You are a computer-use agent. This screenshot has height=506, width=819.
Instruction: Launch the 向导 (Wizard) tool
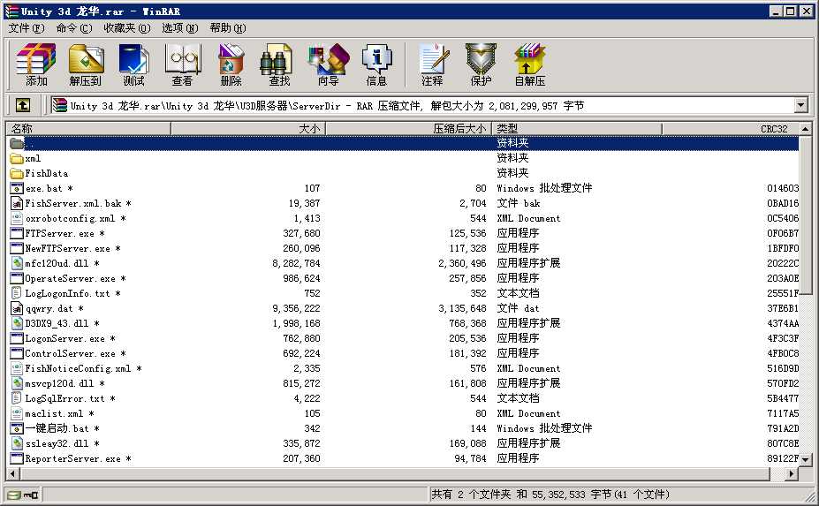(328, 64)
